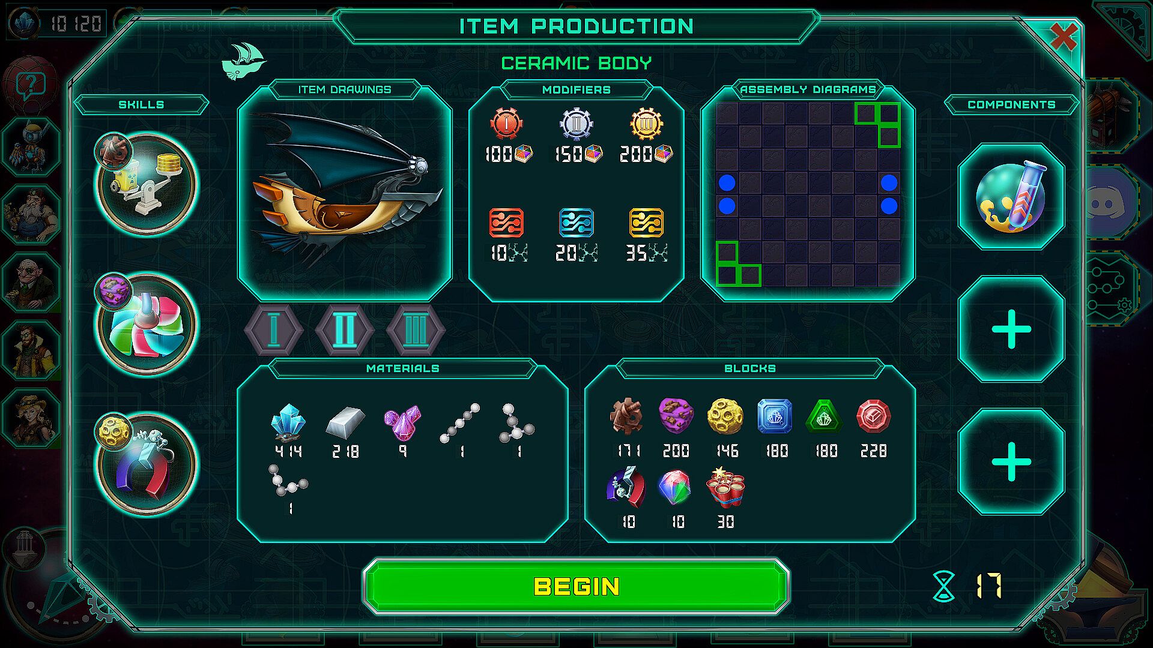Toggle the level III hexagon button

[x=416, y=329]
